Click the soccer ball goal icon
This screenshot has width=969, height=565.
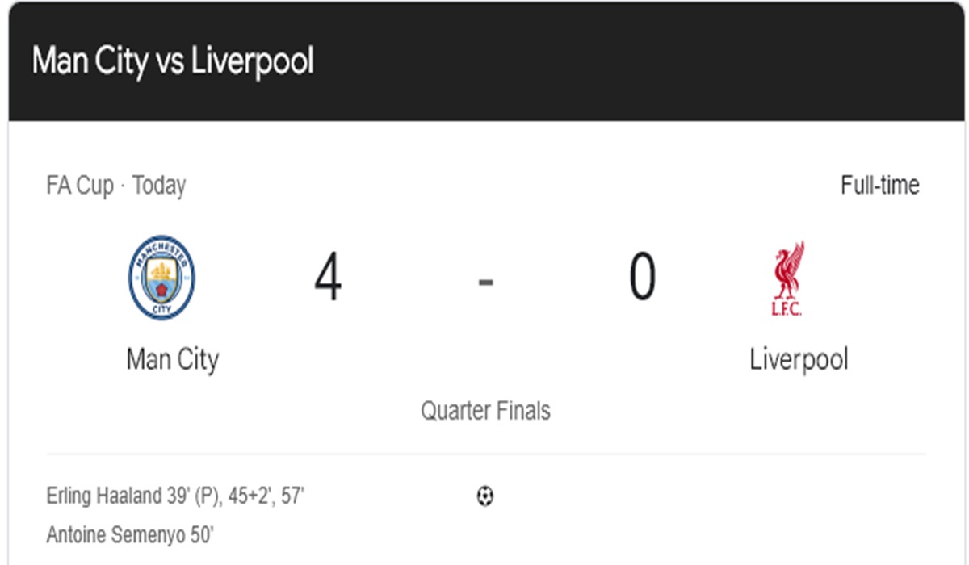pos(484,496)
